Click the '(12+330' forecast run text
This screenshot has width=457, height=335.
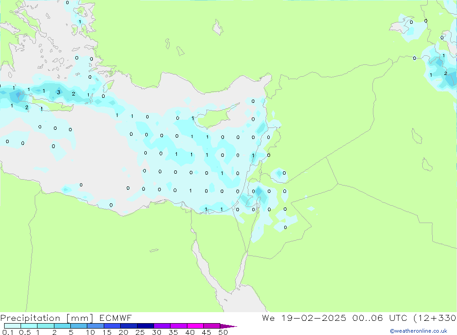(x=435, y=318)
